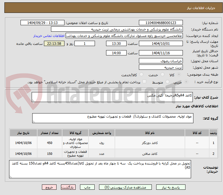223x195 pixels.
Task: Click the price validity date 1404/11/16
Action: pyautogui.click(x=161, y=53)
